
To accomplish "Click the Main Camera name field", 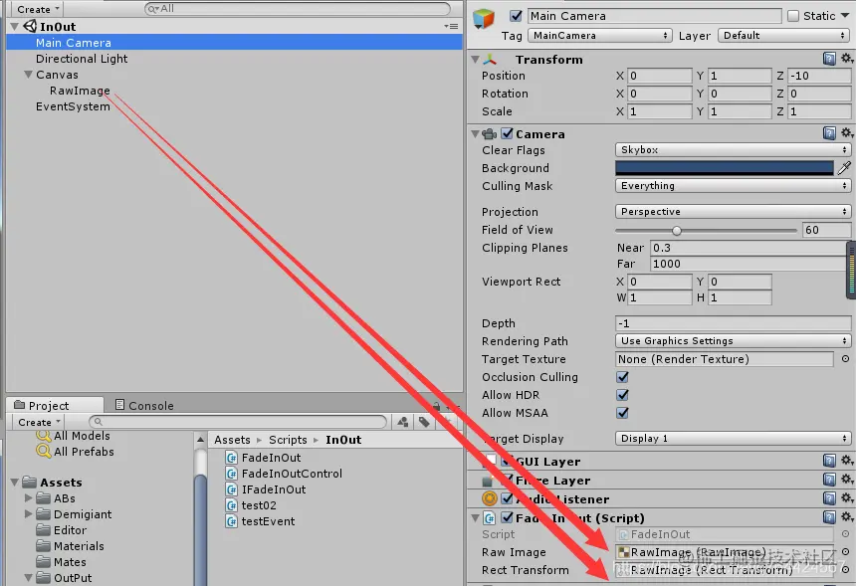I will tap(655, 16).
